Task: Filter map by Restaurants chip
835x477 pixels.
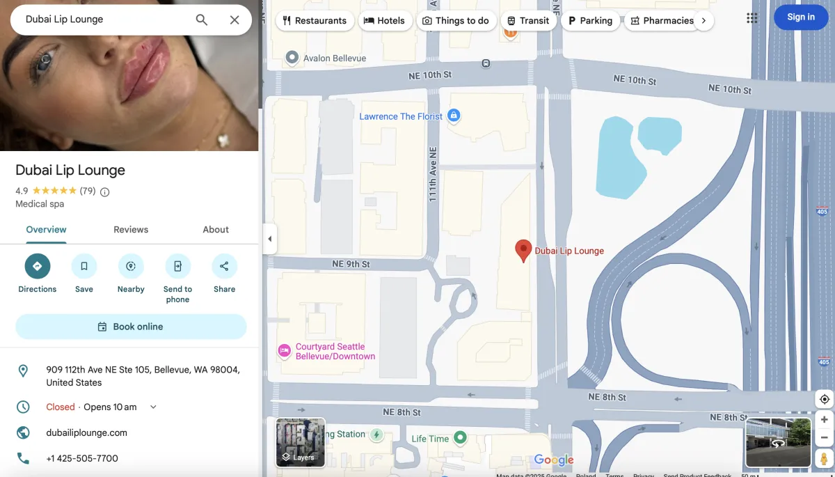Action: coord(315,21)
